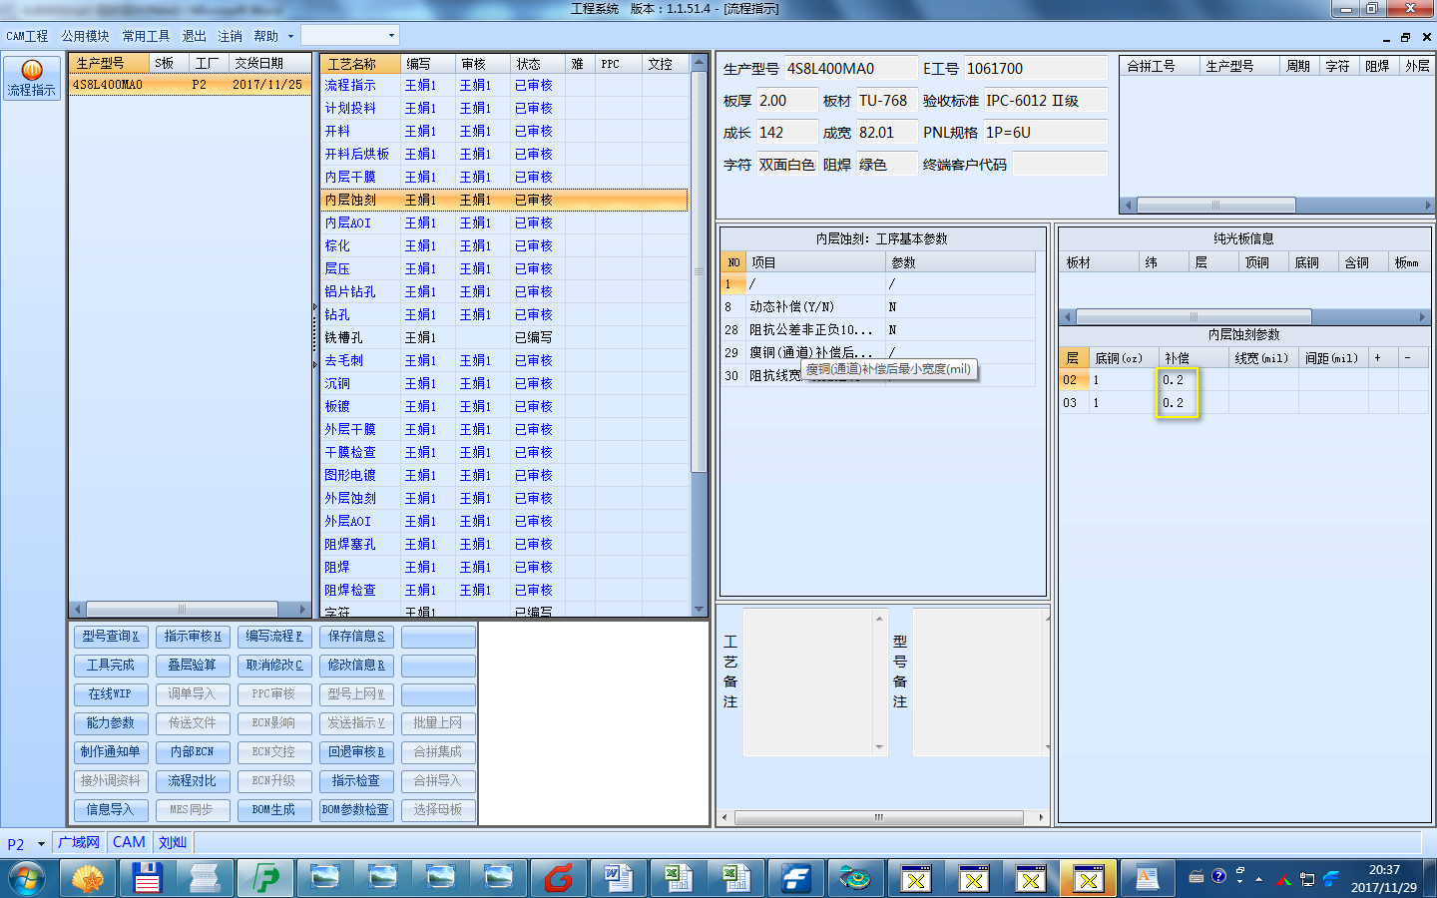Viewport: 1437px width, 898px height.
Task: Open the 帮助 menu
Action: click(265, 36)
